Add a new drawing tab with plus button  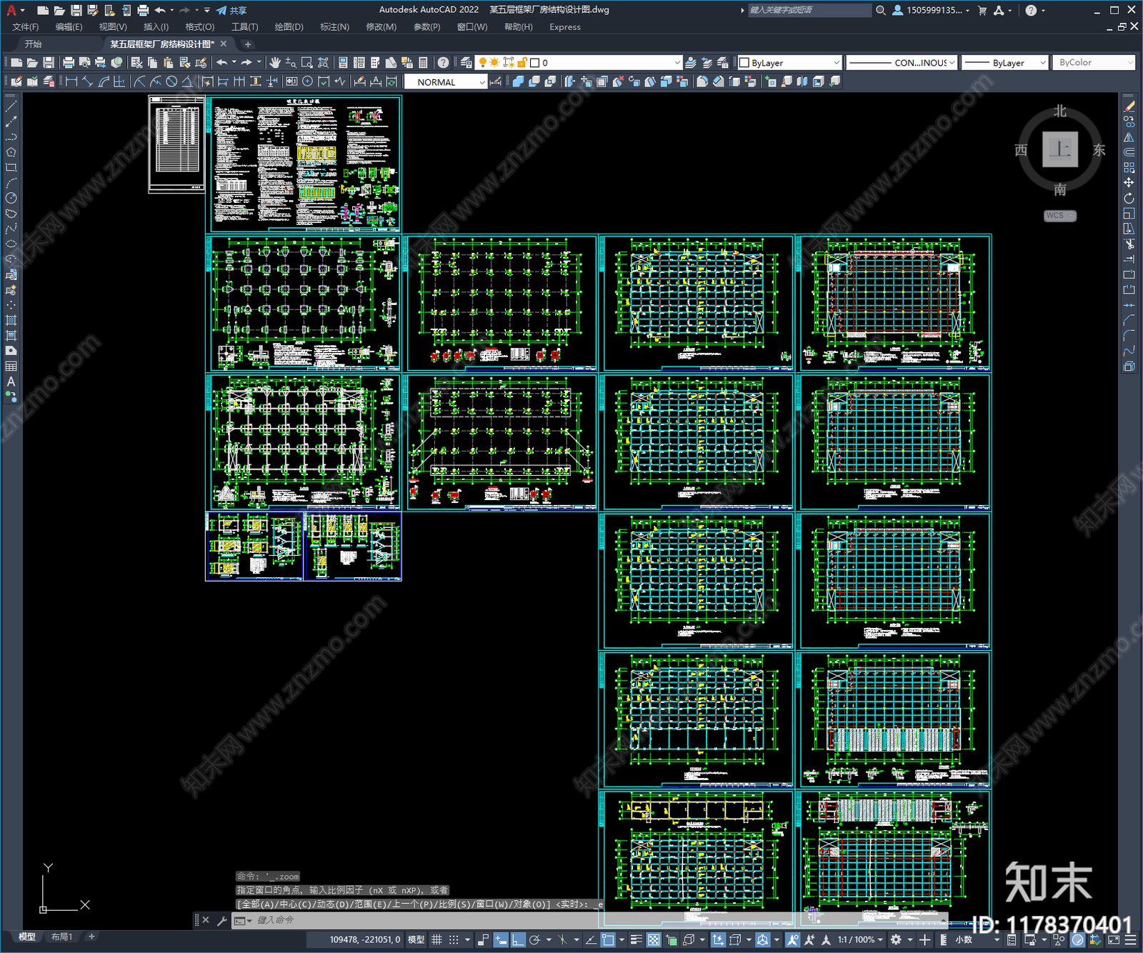click(x=247, y=44)
